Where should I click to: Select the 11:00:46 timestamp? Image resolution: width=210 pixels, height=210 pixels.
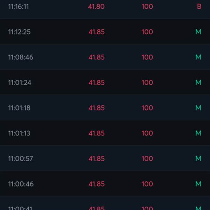pos(21,184)
